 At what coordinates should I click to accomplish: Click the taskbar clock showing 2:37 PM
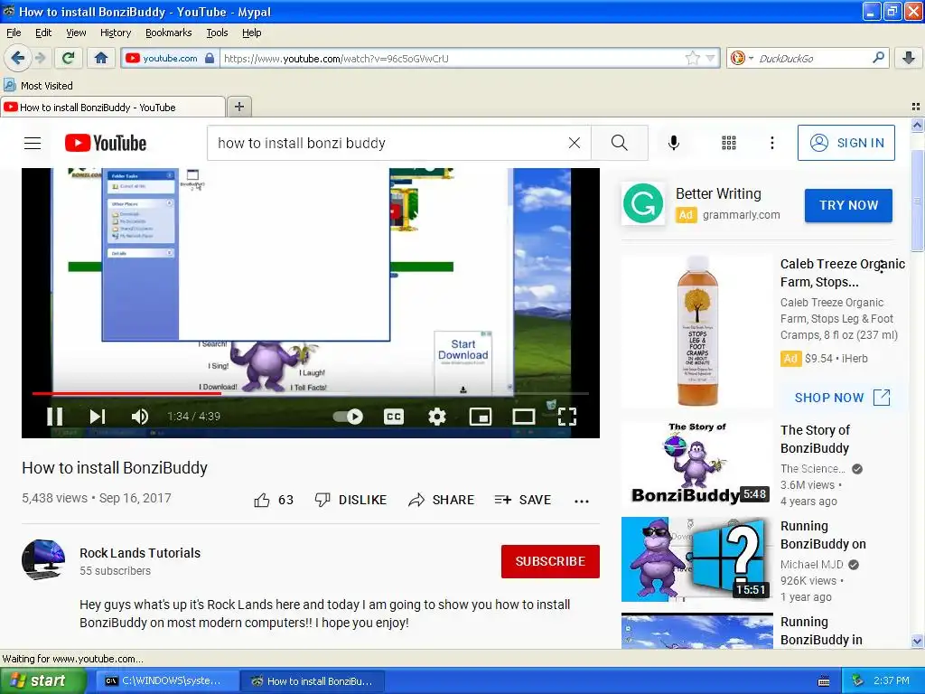coord(892,680)
